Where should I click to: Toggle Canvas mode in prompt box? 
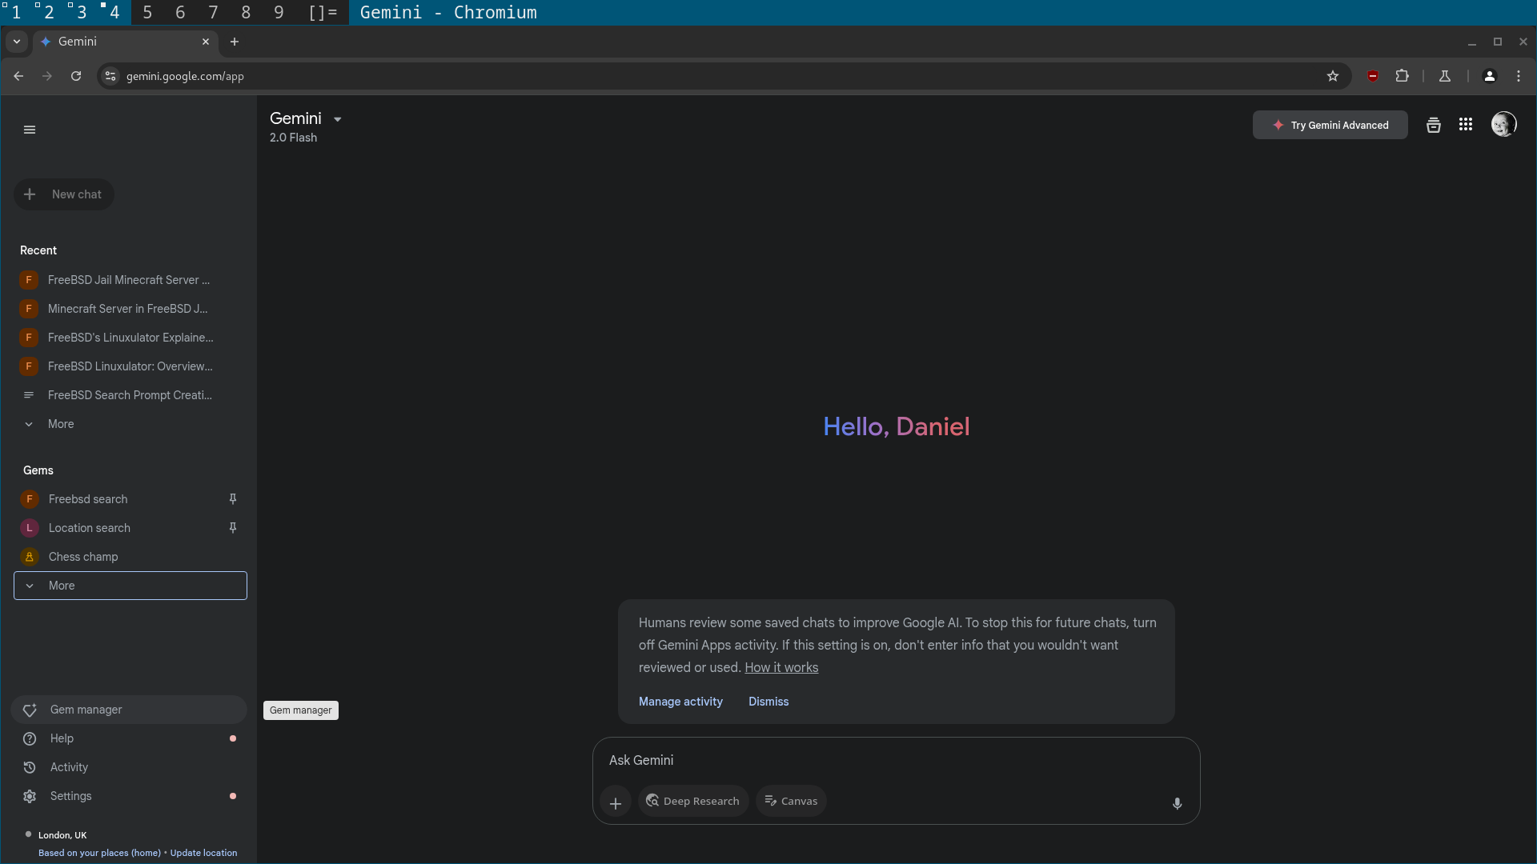pos(791,801)
